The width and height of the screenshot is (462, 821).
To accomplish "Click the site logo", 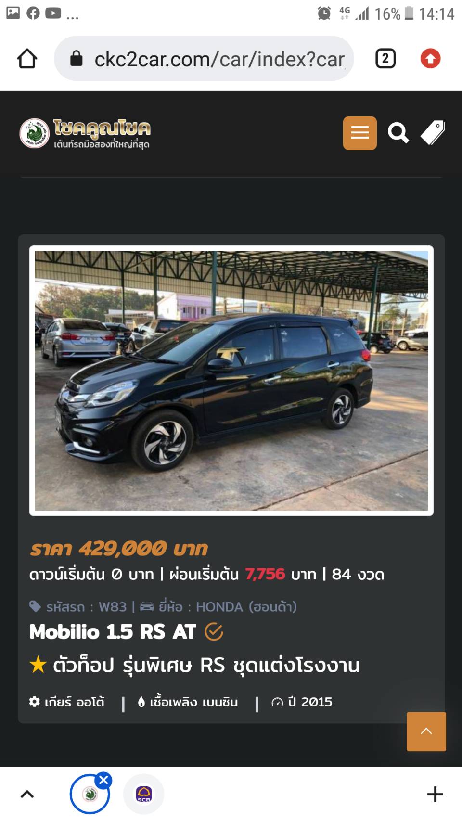I will click(85, 133).
